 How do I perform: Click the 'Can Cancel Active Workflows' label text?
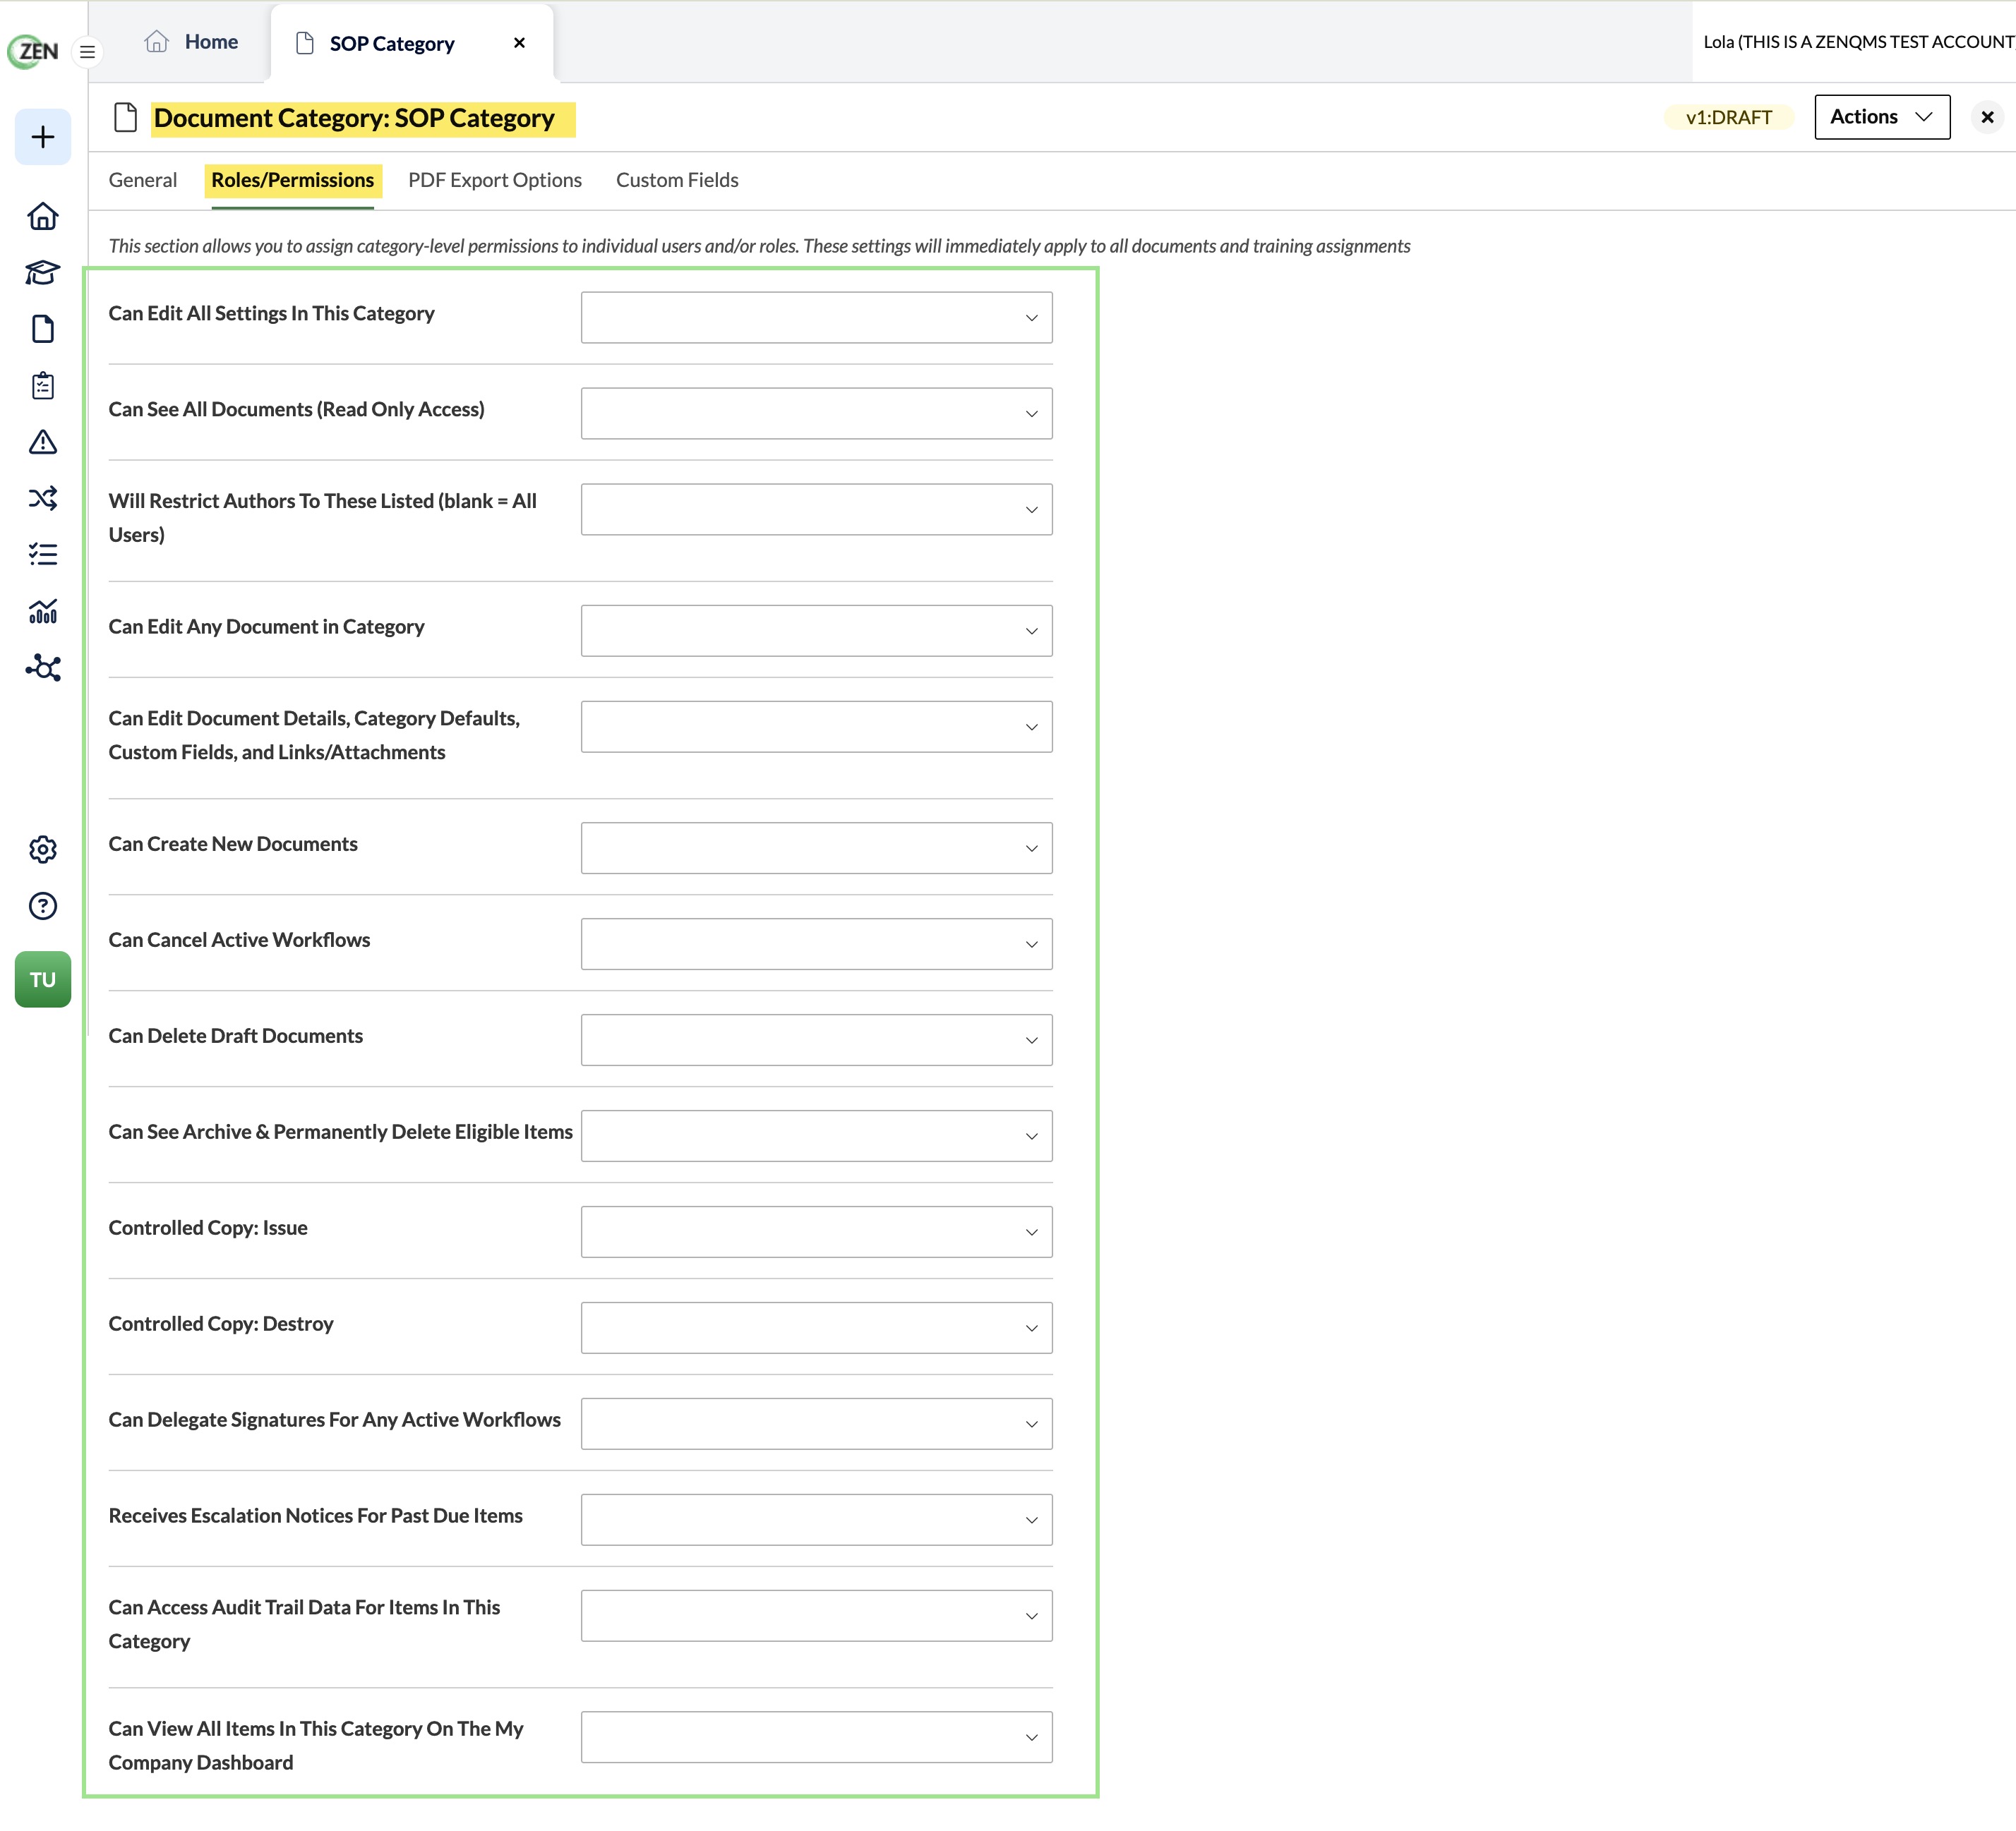pos(239,941)
